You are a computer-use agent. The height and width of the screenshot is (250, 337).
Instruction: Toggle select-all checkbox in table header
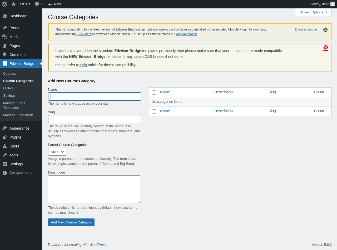click(x=154, y=93)
